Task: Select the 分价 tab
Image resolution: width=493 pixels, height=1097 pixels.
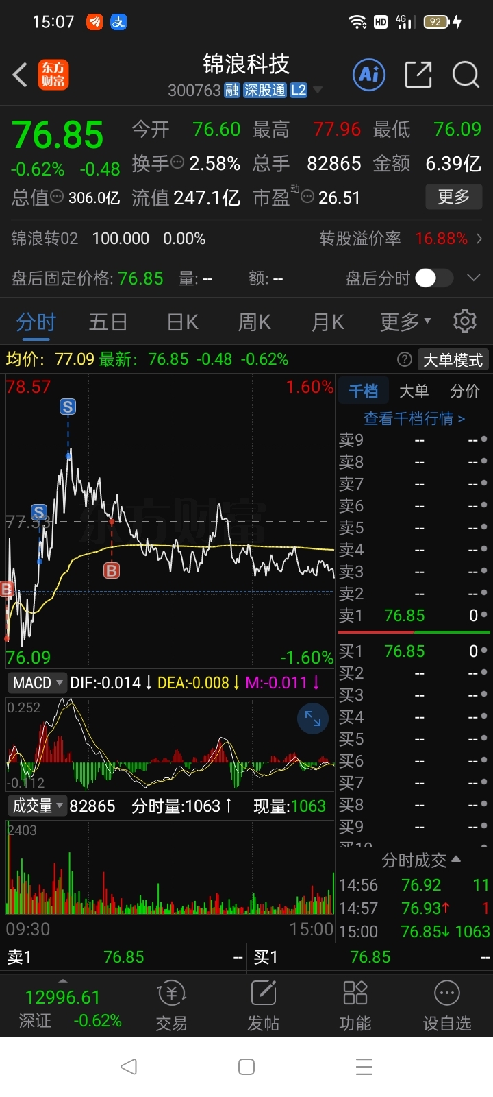Action: pyautogui.click(x=465, y=391)
